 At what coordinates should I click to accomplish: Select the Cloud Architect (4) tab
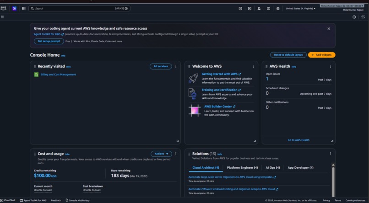point(206,168)
